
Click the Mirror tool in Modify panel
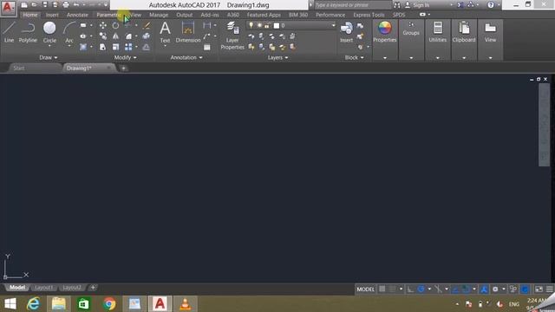click(115, 36)
